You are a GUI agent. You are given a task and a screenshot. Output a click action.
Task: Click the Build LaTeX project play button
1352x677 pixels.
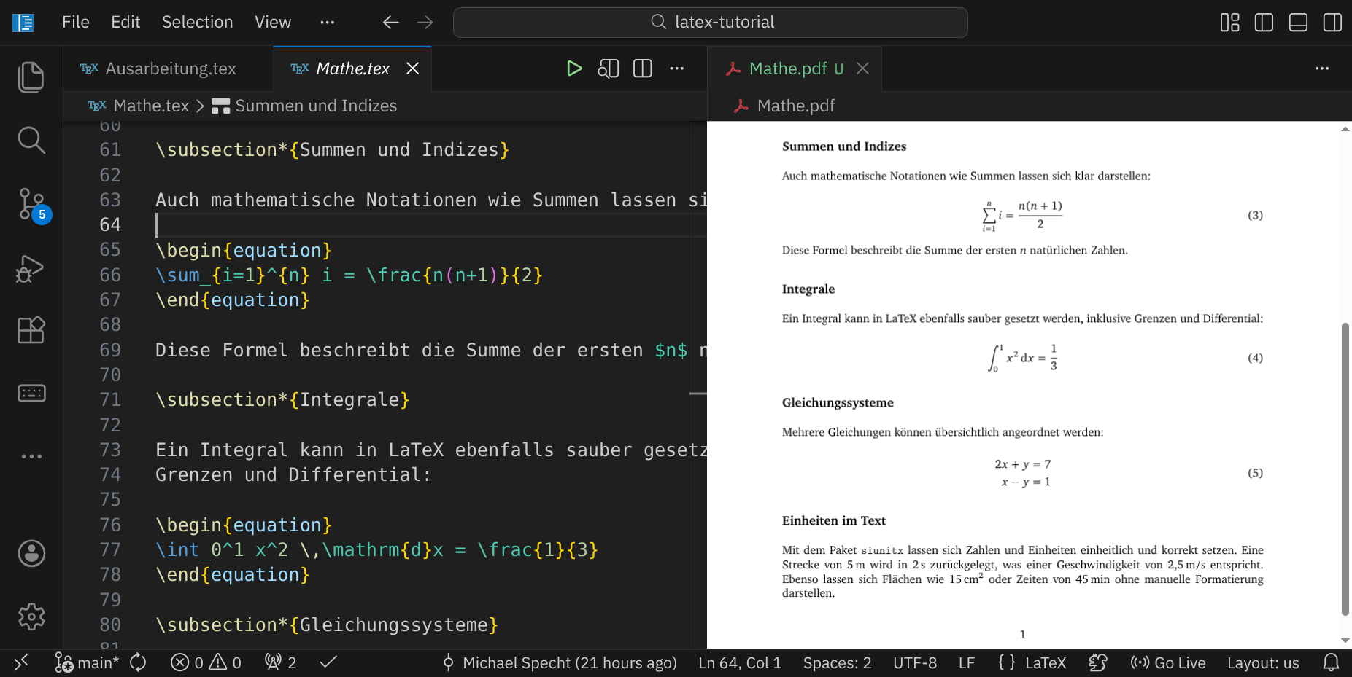[x=574, y=69]
